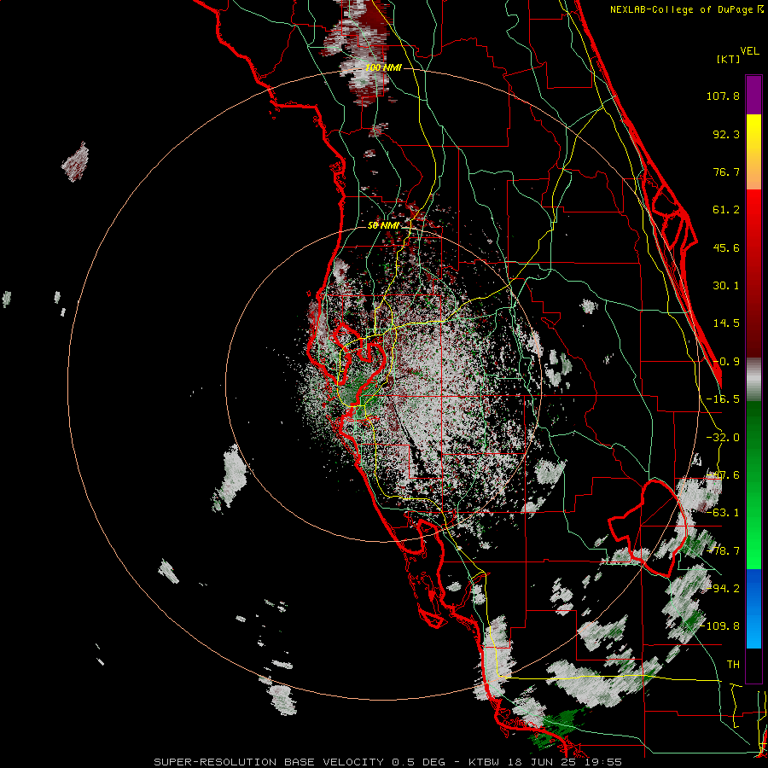The image size is (768, 768).
Task: Select the 45.6 scale value
Action: [x=726, y=247]
